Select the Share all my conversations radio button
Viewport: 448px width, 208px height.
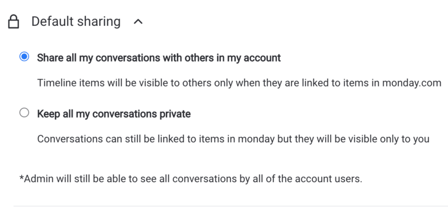point(24,57)
